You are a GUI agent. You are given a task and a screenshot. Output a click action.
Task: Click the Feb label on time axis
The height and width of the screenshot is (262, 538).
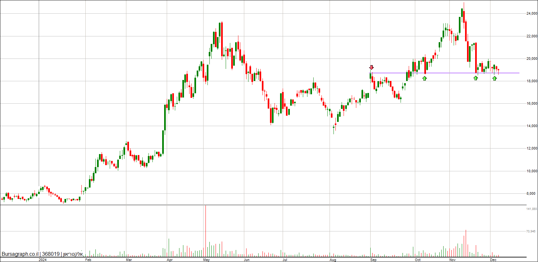coord(88,260)
